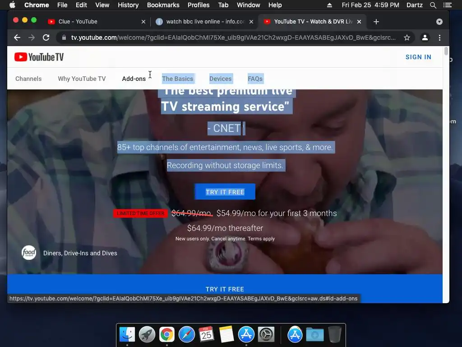The height and width of the screenshot is (347, 462).
Task: Click the padlock site info icon
Action: pyautogui.click(x=64, y=38)
